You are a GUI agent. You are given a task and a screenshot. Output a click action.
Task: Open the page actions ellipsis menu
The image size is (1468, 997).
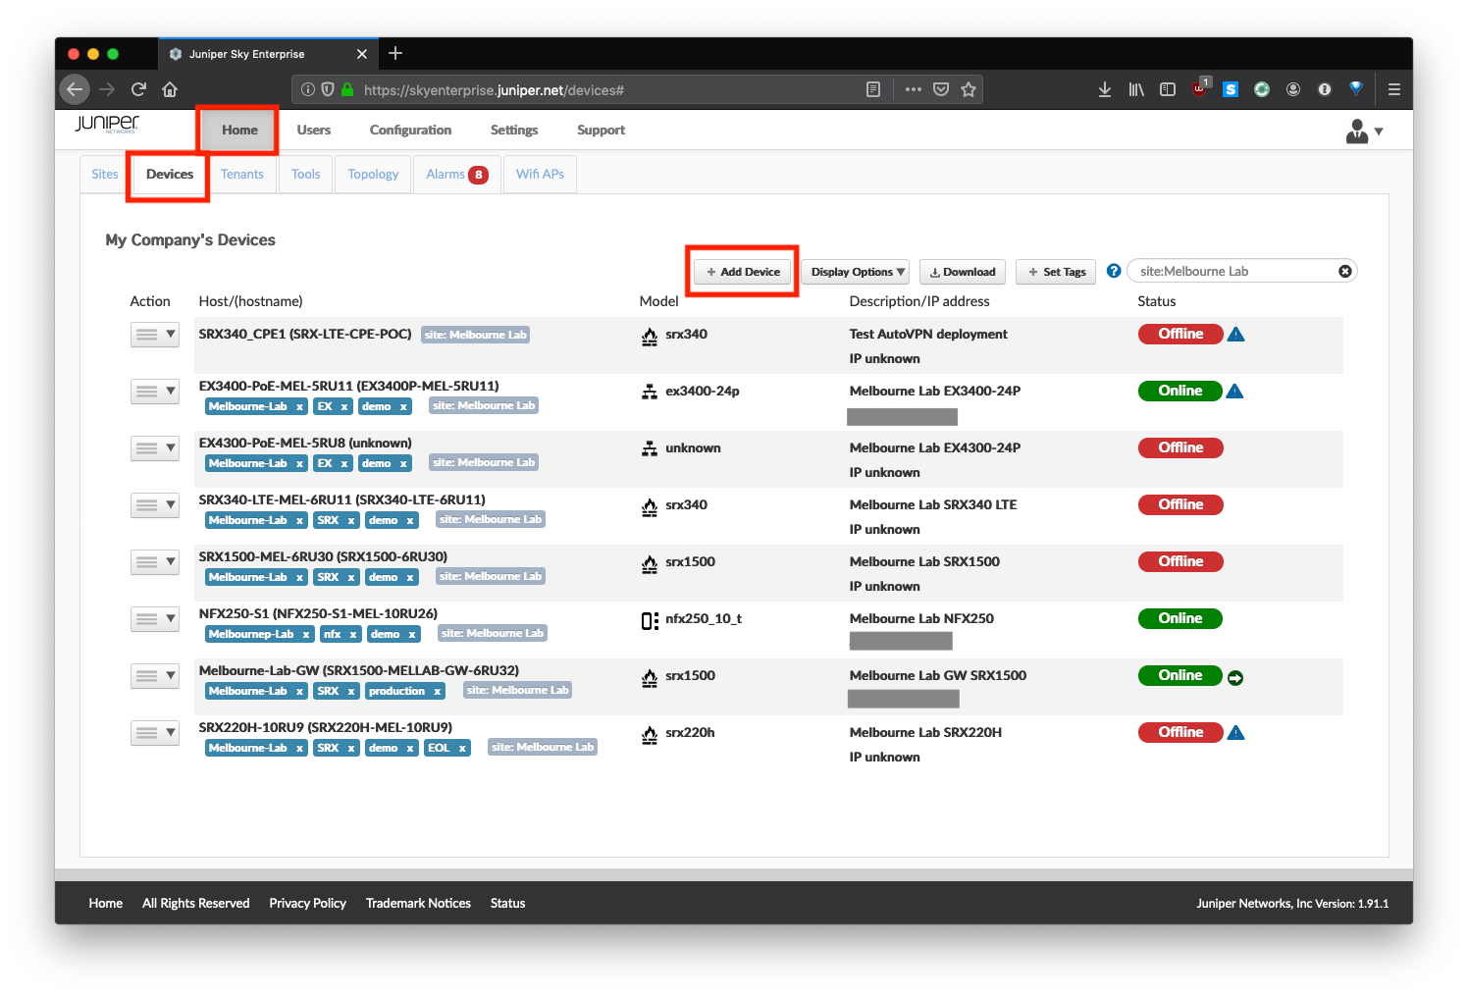click(914, 89)
